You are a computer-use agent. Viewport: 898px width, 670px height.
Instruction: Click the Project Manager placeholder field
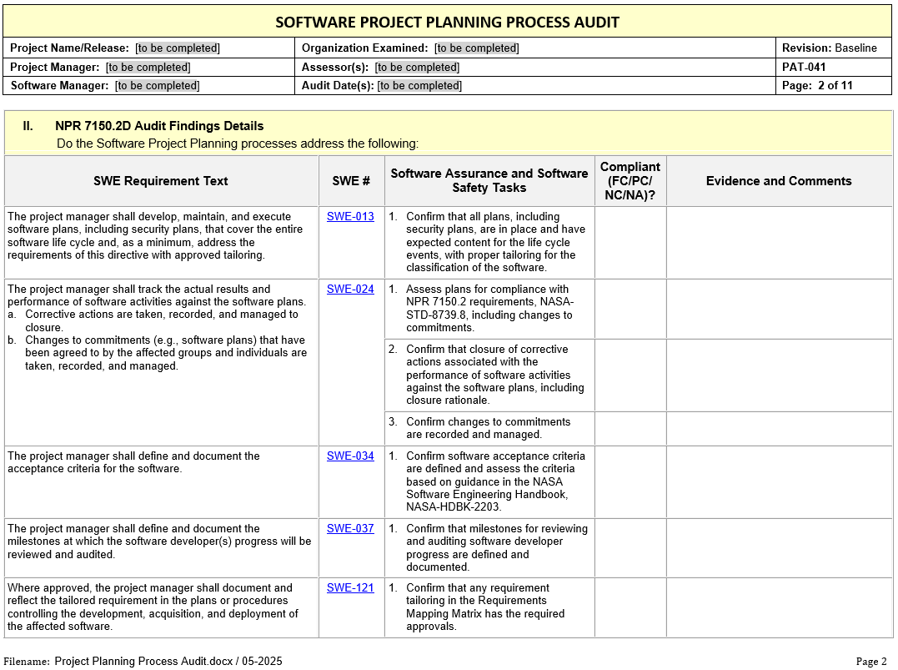(x=148, y=68)
